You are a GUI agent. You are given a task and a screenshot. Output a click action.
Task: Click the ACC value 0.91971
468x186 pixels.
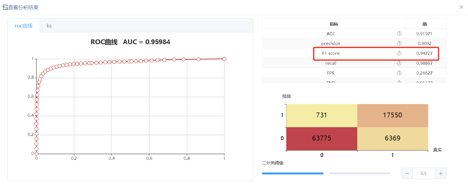tap(424, 33)
